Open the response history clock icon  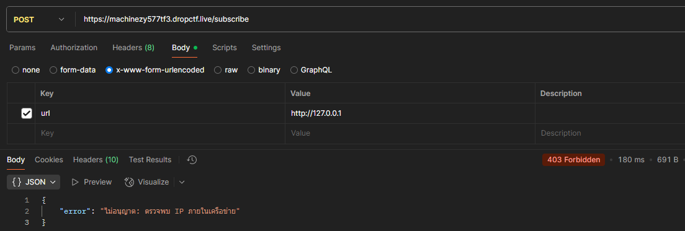pos(192,160)
